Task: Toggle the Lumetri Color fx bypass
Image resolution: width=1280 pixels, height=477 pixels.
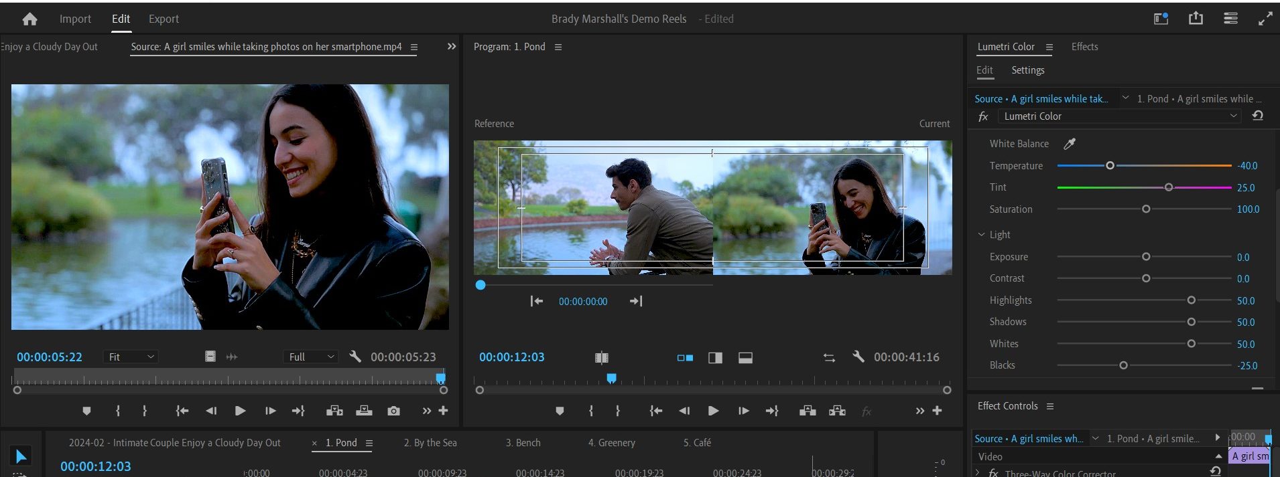Action: click(983, 116)
